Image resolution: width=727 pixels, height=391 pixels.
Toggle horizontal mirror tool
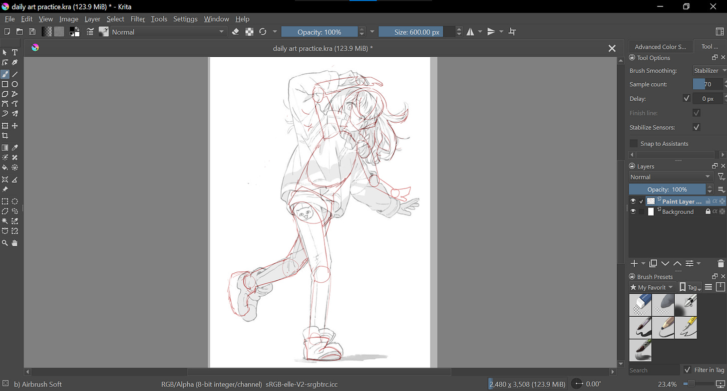(x=470, y=32)
